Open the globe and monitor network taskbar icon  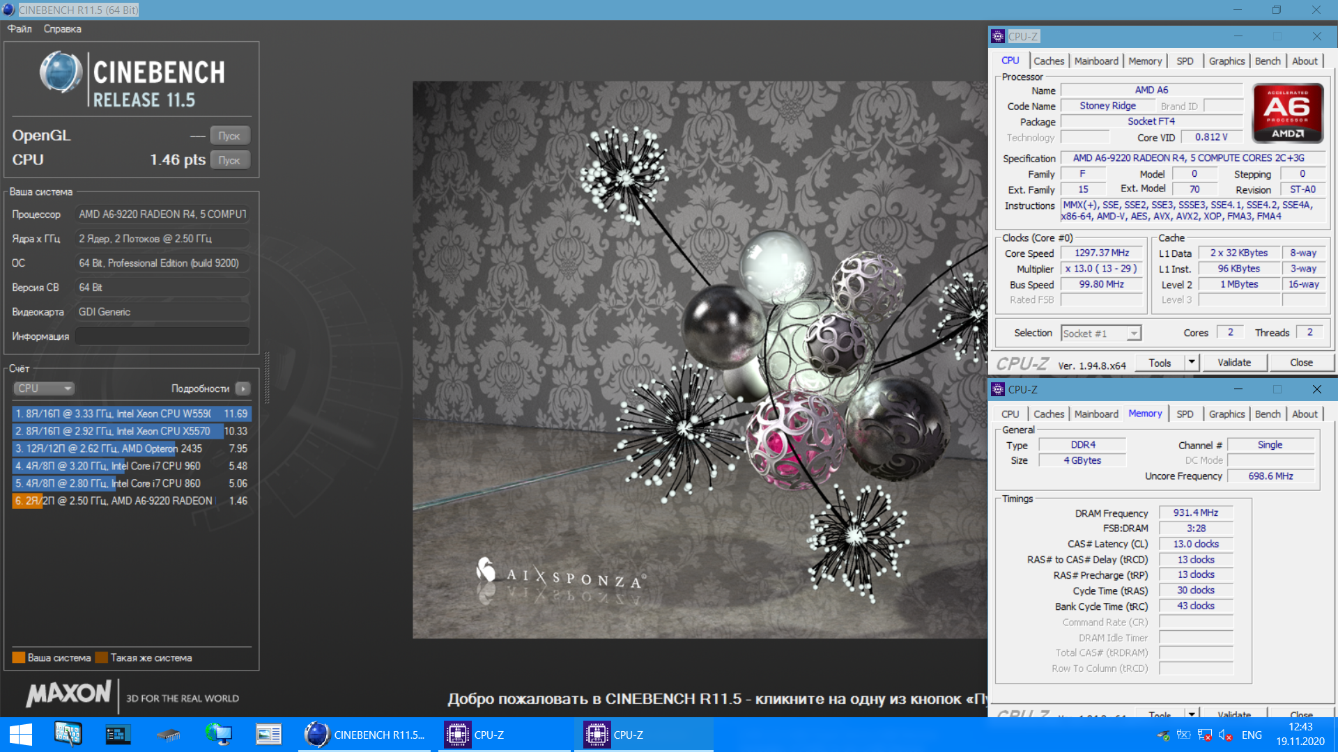point(218,734)
